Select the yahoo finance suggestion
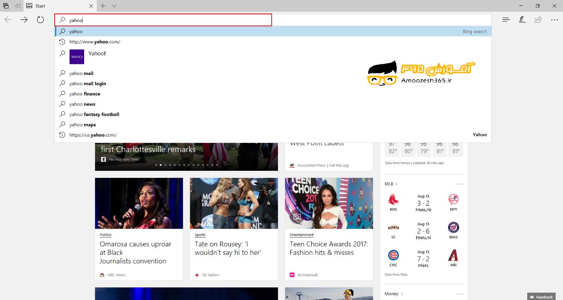 273,94
